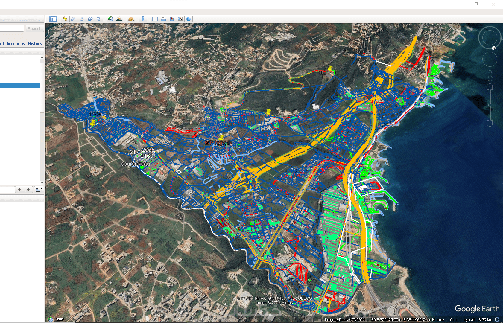The image size is (503, 323).
Task: Click the blue globe Earth icon
Action: 189,19
